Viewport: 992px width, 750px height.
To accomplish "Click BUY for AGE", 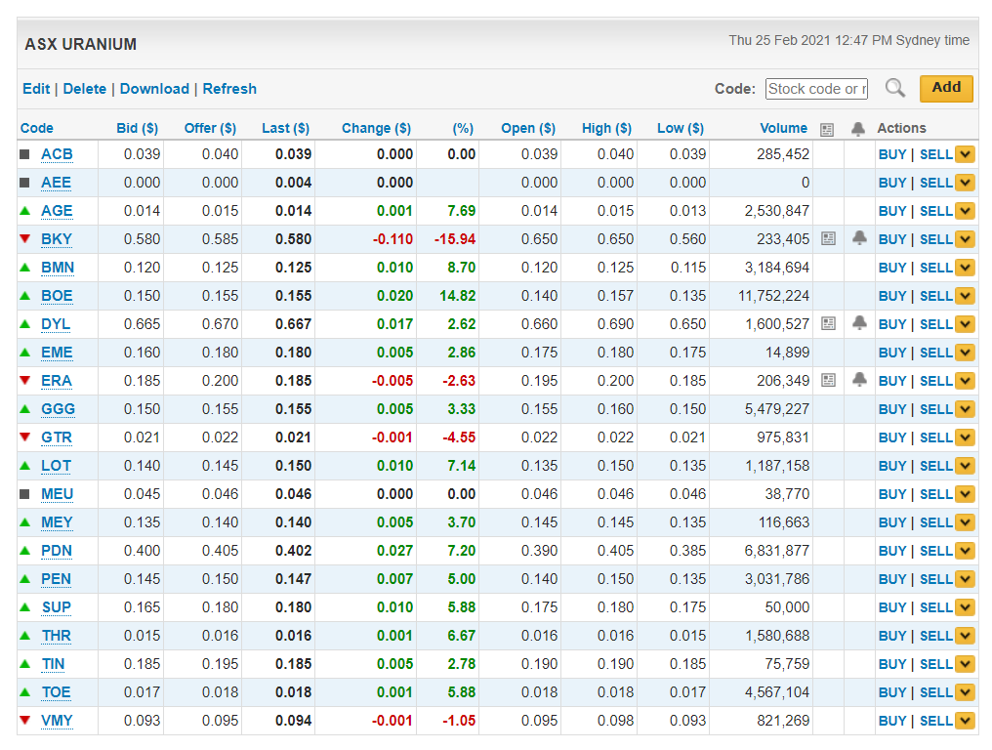I will 892,211.
